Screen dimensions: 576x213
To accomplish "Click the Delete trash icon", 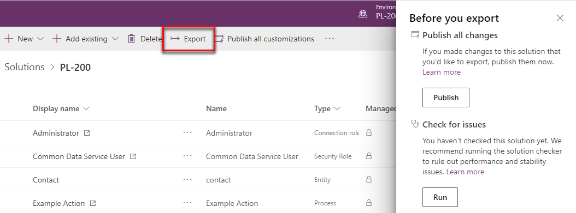I will point(131,39).
